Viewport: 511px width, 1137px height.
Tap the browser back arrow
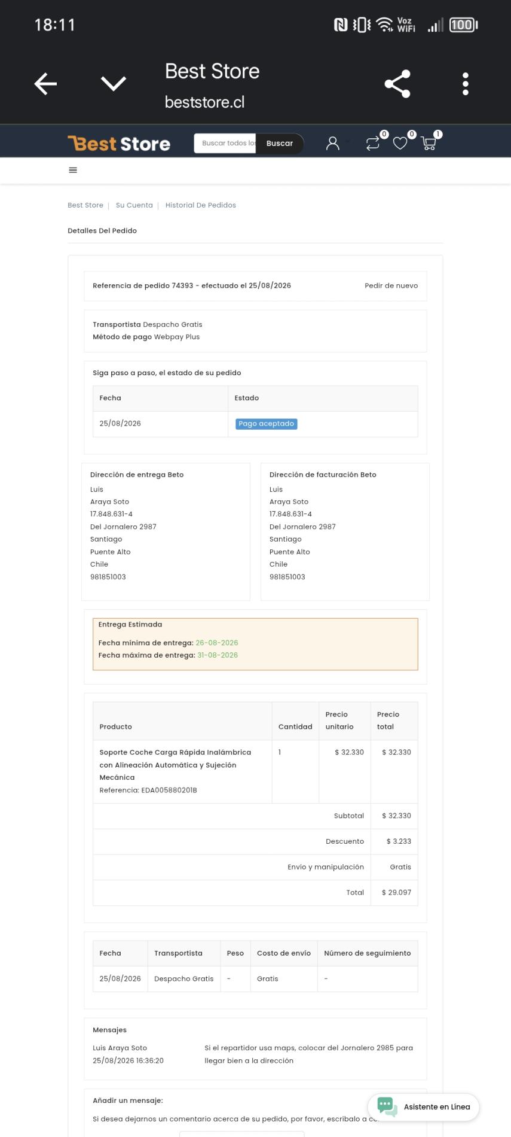pos(45,84)
